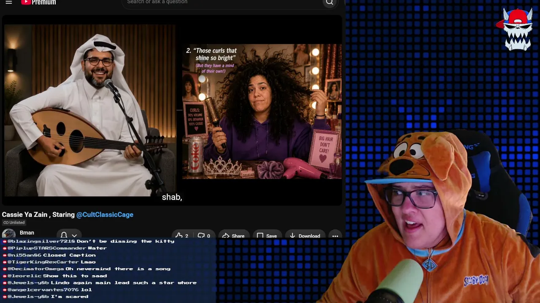Viewport: 540px width, 303px height.
Task: Click @DecimatorOmega's chat message
Action: pos(86,269)
